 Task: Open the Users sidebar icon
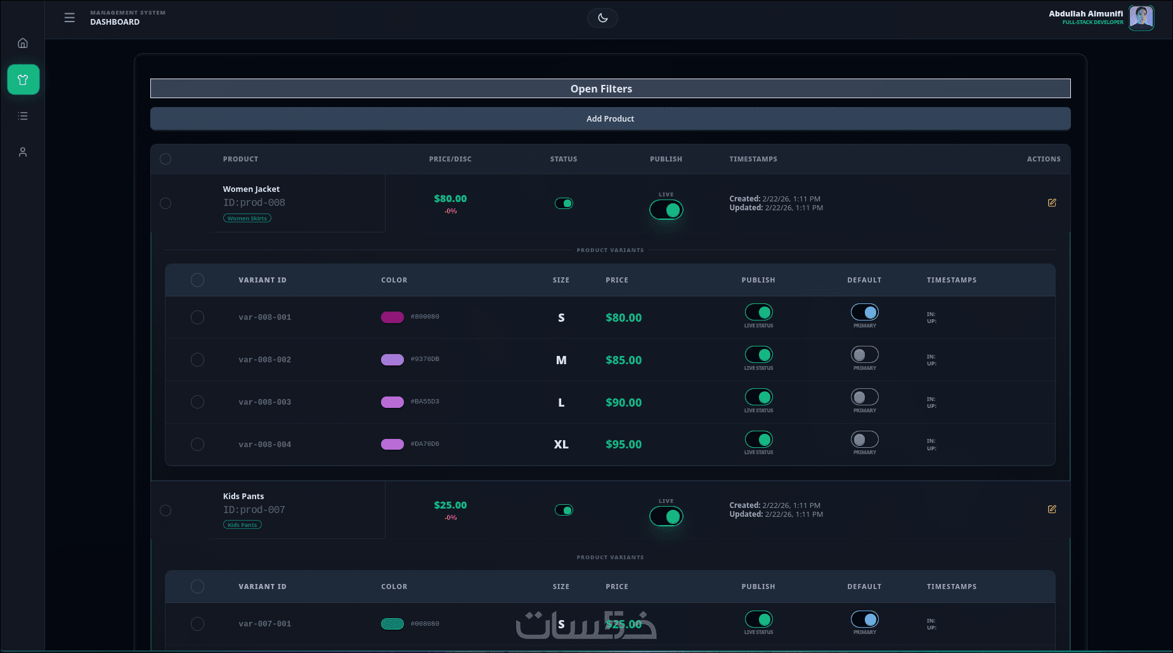(23, 152)
